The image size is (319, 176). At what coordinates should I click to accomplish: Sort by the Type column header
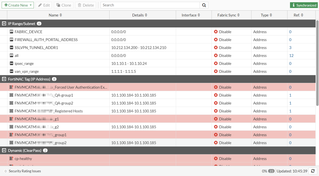(x=266, y=15)
